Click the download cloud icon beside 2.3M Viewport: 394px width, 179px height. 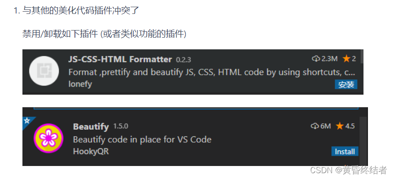316,59
